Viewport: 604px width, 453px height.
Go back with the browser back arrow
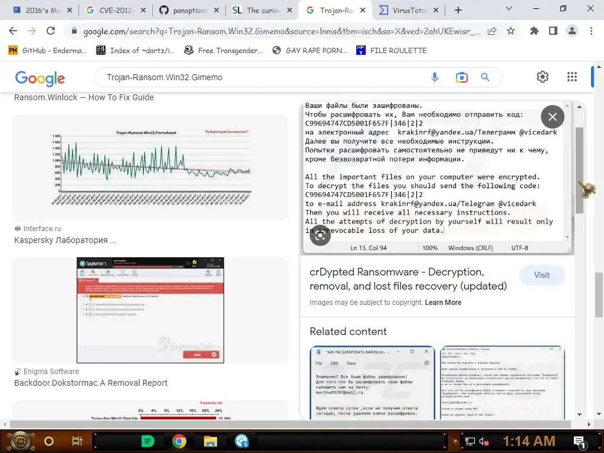point(13,31)
